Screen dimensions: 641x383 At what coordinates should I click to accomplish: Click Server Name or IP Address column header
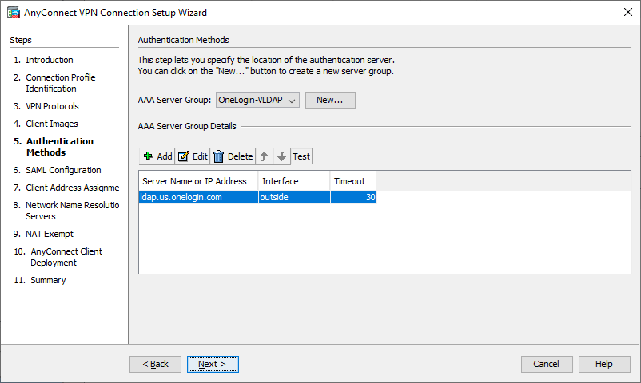pos(198,181)
